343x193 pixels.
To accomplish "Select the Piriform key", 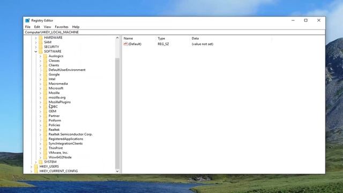I will 55,121.
